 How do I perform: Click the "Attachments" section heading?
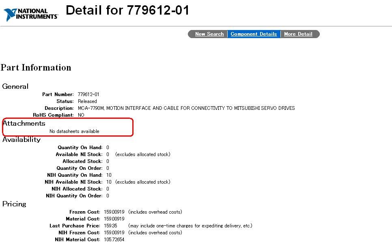tap(24, 123)
